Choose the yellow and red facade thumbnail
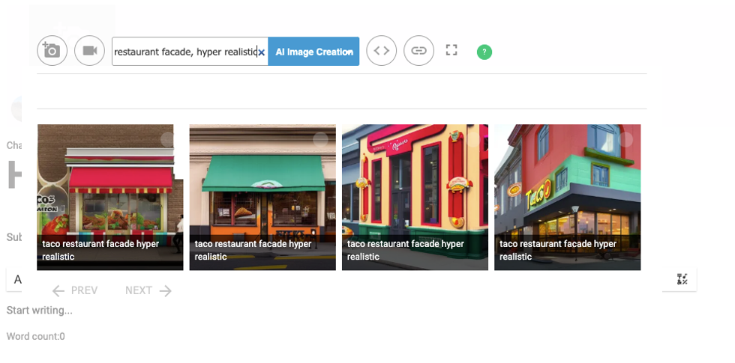 click(x=415, y=187)
